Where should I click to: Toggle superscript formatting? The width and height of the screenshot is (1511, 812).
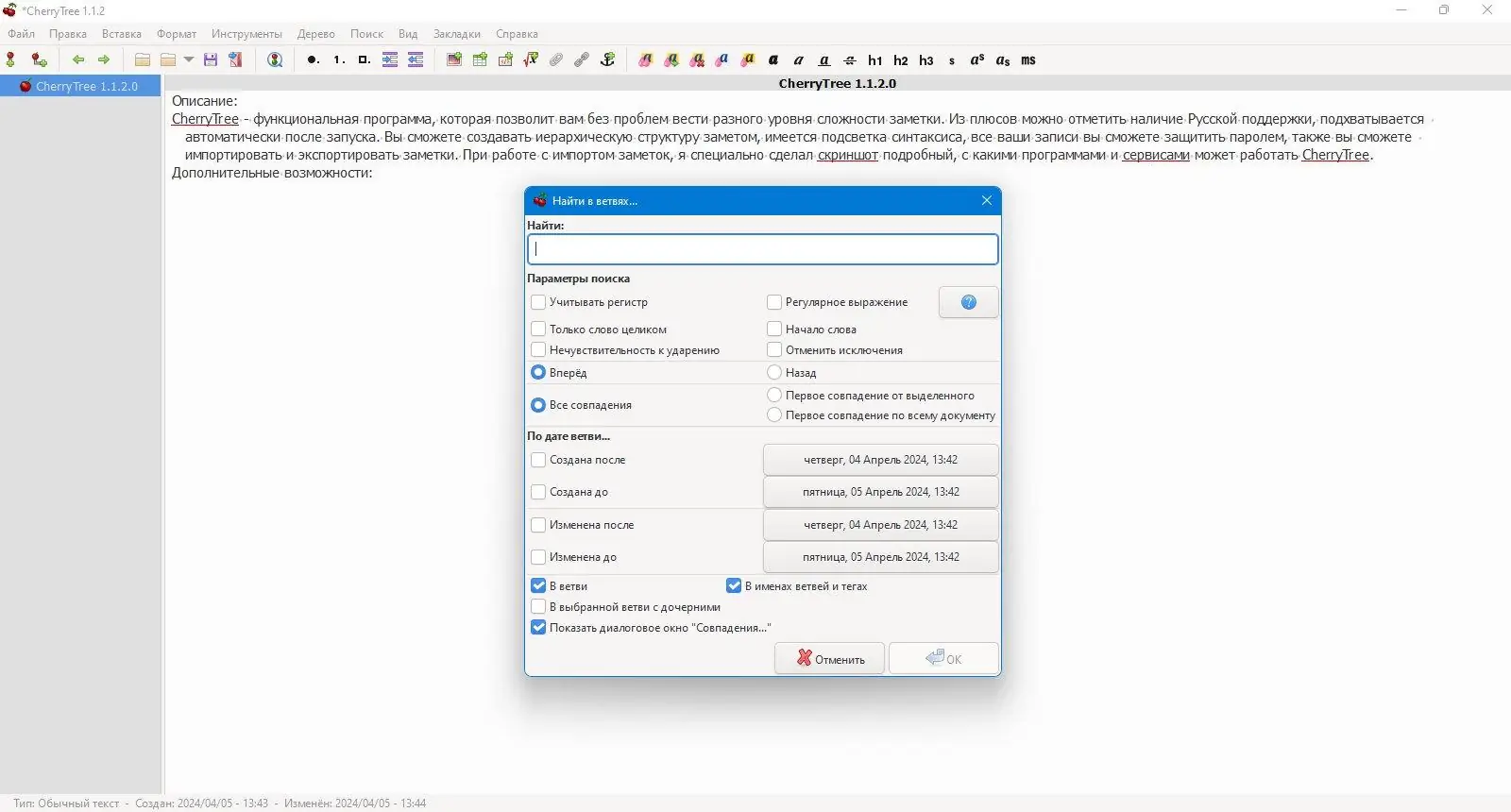coord(977,59)
